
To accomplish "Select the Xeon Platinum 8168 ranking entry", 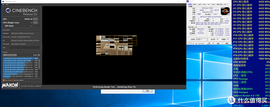I will [x=20, y=58].
